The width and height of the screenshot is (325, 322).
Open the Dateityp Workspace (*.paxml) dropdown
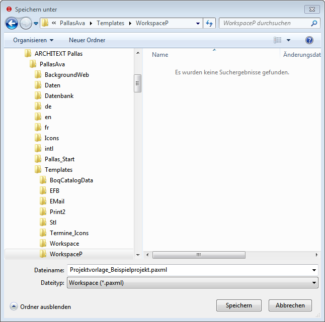(193, 283)
